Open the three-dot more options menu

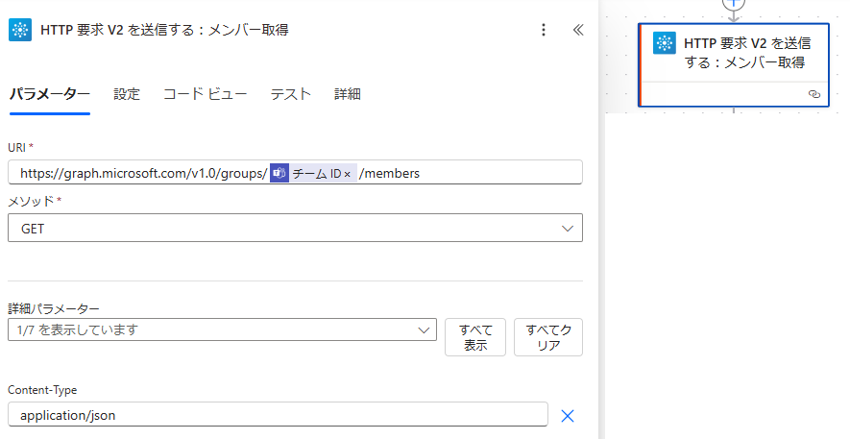[544, 30]
